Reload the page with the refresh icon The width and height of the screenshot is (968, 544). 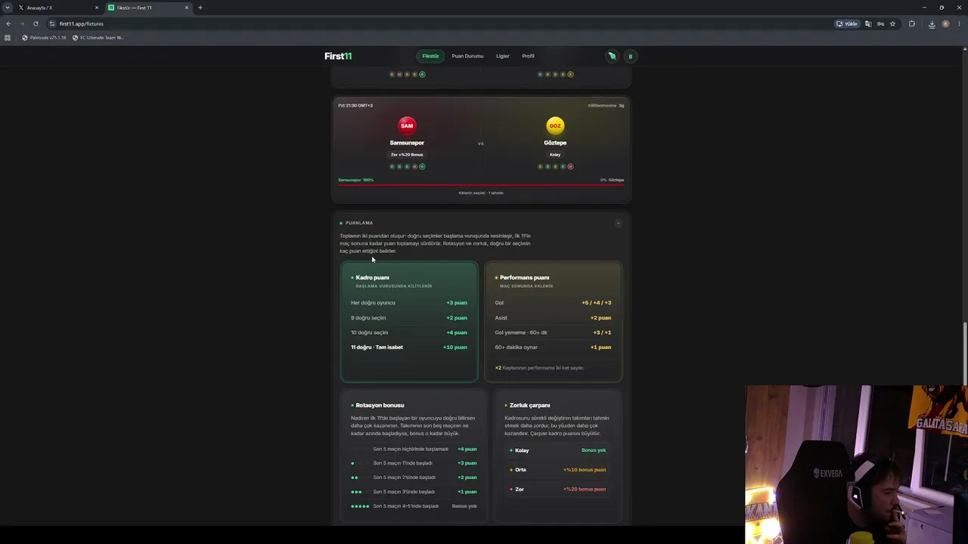point(36,23)
